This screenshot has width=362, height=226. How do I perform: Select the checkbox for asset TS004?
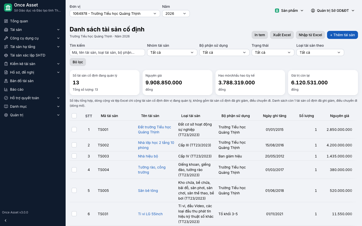click(x=74, y=170)
